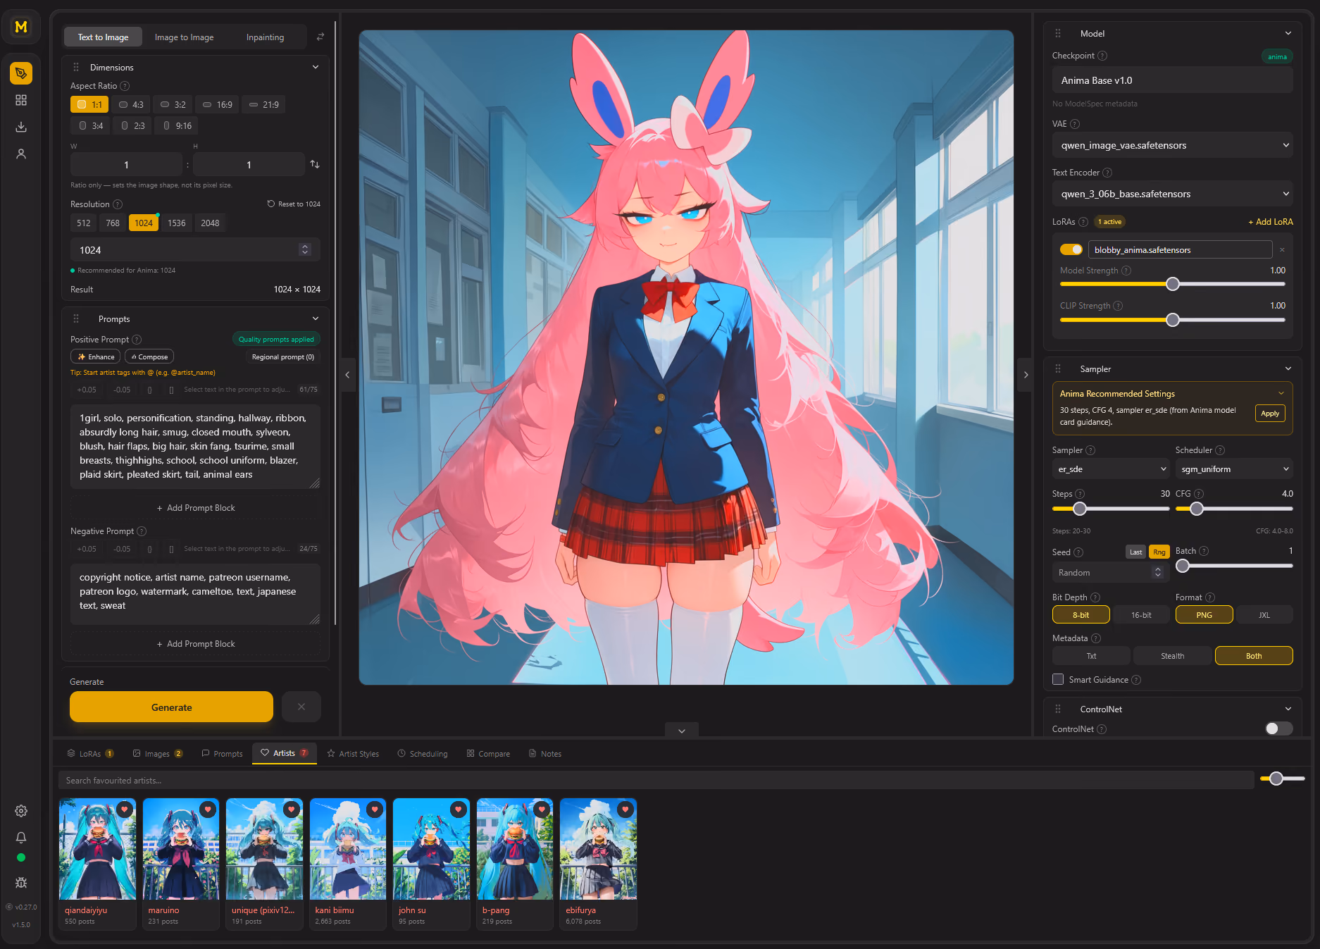This screenshot has width=1320, height=949.
Task: Open the Images bottom tab
Action: point(157,753)
